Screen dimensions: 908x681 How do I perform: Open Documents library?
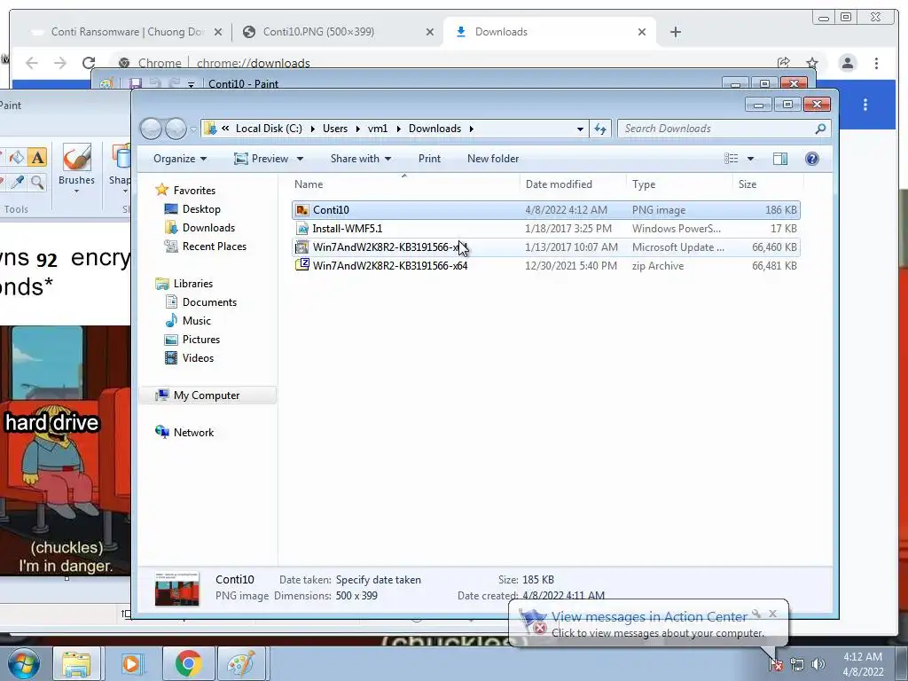coord(209,301)
